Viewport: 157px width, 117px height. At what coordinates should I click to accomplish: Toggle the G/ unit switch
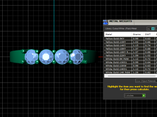[150, 29]
